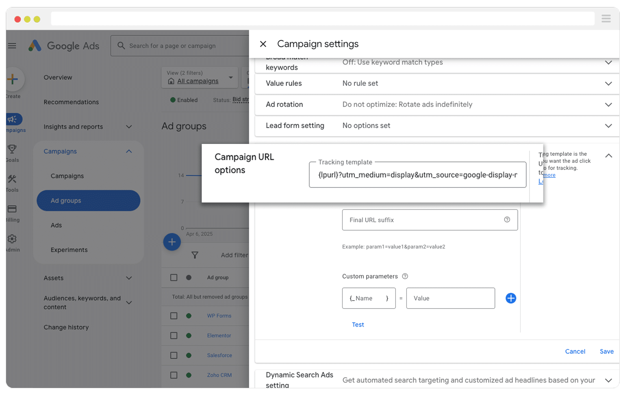
Task: Open the Elementor ad group link
Action: click(x=219, y=335)
